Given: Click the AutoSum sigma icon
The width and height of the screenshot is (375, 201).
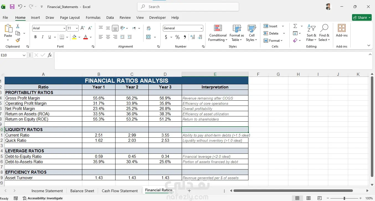Looking at the screenshot, I should pos(295,26).
